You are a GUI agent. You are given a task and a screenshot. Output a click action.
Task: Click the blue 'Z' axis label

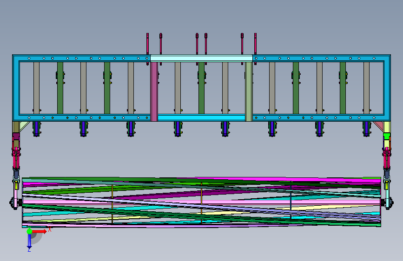click(x=29, y=250)
